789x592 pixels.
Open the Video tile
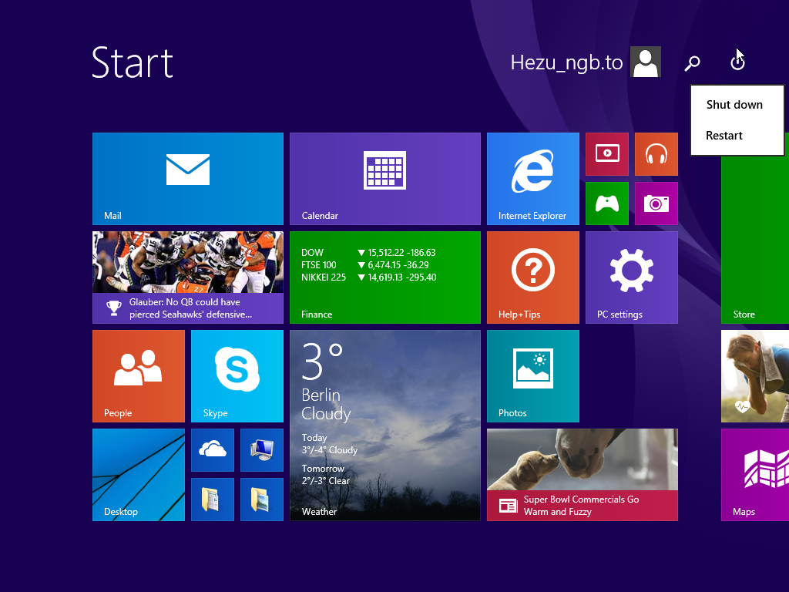[x=606, y=154]
